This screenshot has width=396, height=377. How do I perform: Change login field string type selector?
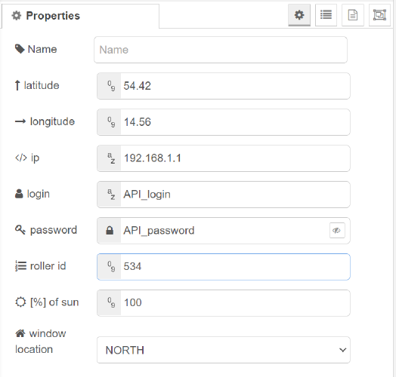110,195
